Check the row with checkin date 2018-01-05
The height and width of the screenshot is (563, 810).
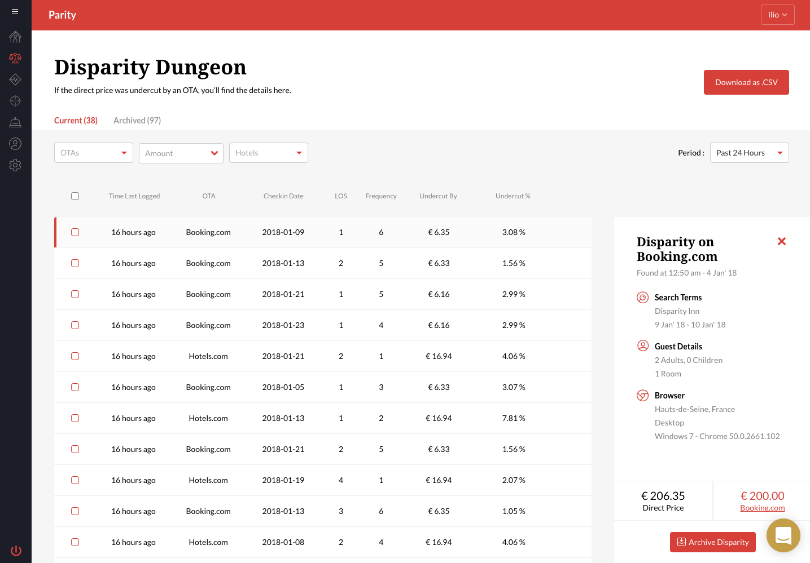point(75,387)
